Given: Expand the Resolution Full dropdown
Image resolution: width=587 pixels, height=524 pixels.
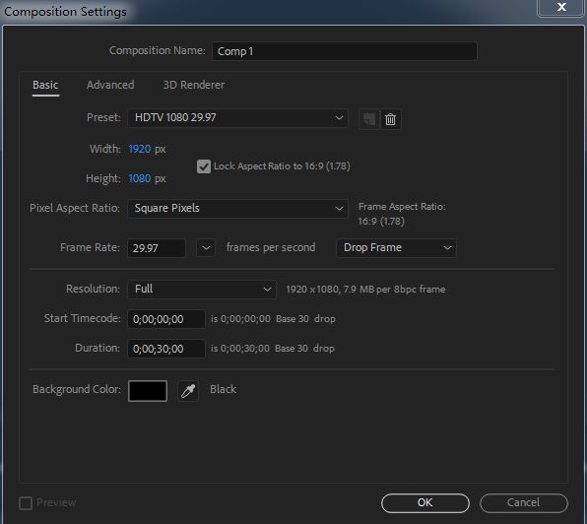Looking at the screenshot, I should (202, 290).
